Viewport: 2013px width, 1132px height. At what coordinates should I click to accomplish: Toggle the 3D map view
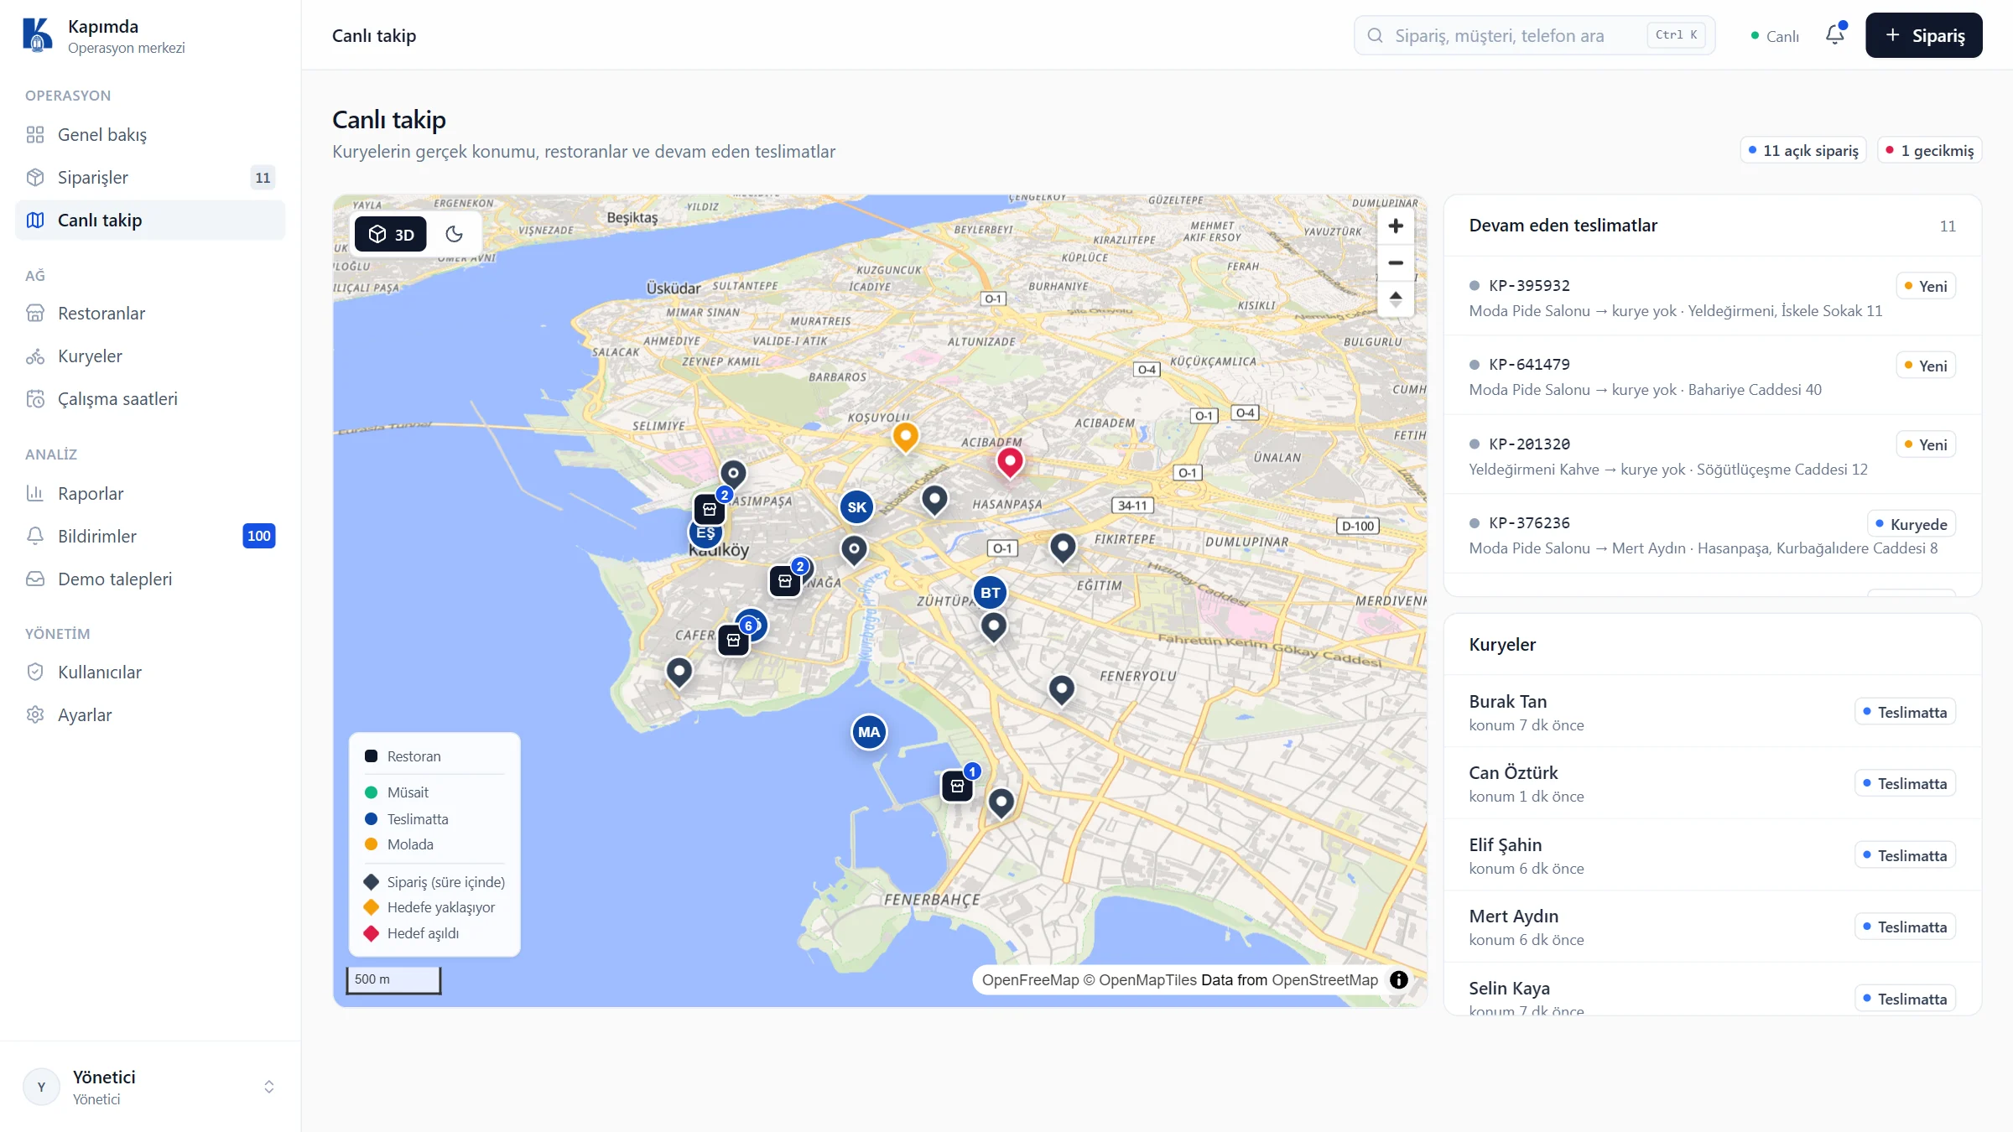coord(391,234)
